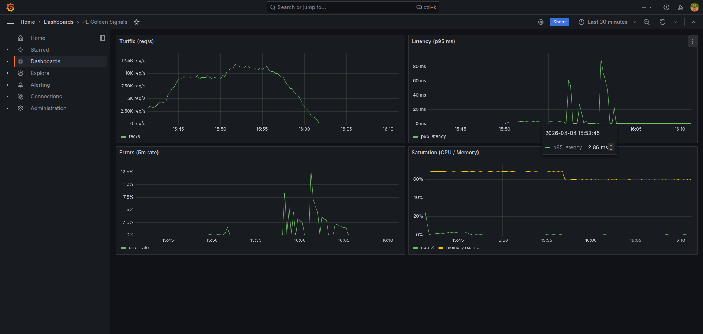Toggle the p95 latency series in legend

pos(433,136)
